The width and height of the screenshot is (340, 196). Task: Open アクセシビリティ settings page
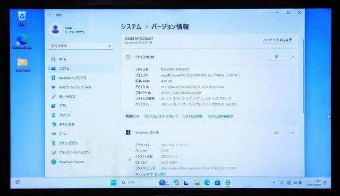(81, 143)
